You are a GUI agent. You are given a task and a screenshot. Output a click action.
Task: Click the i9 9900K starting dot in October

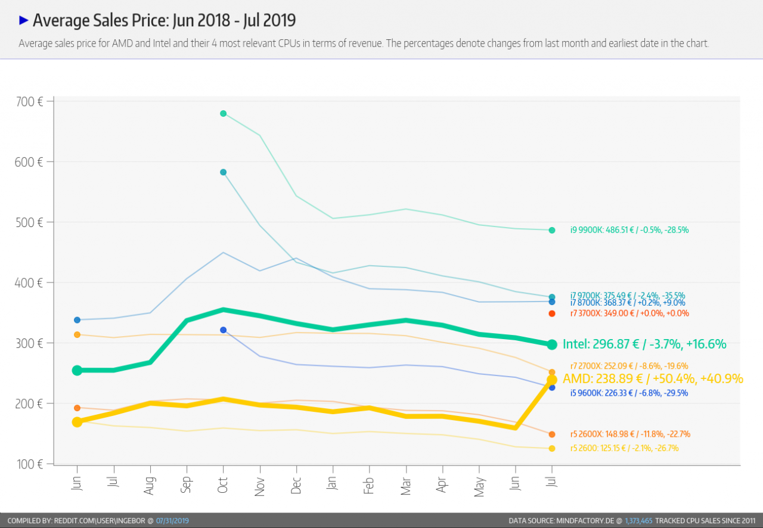click(224, 113)
